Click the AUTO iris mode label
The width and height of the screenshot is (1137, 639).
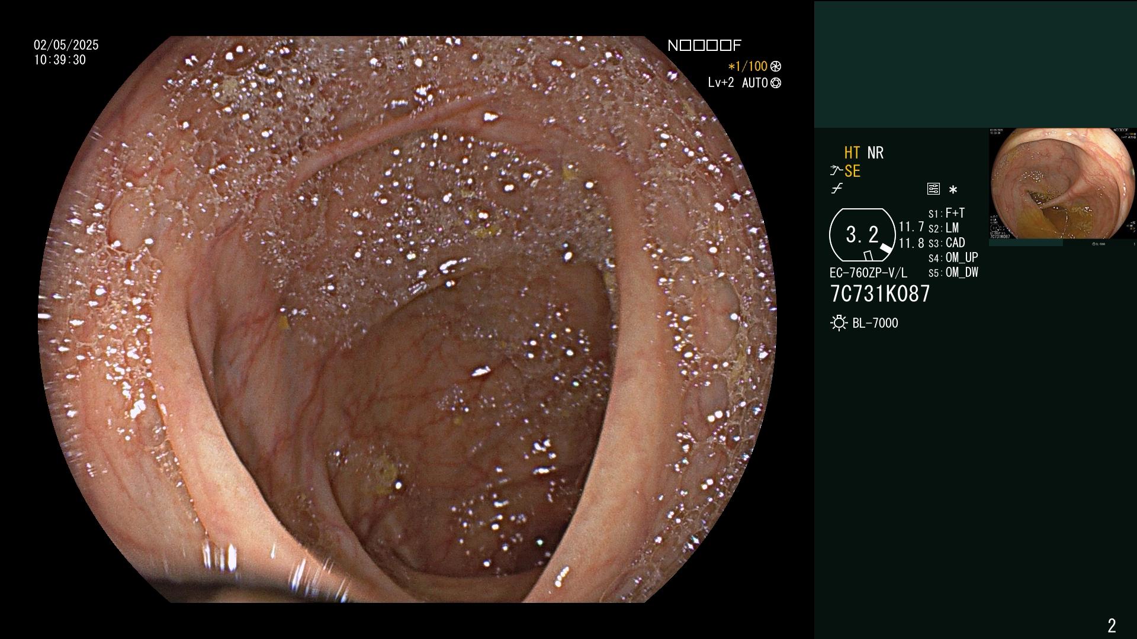(x=755, y=83)
